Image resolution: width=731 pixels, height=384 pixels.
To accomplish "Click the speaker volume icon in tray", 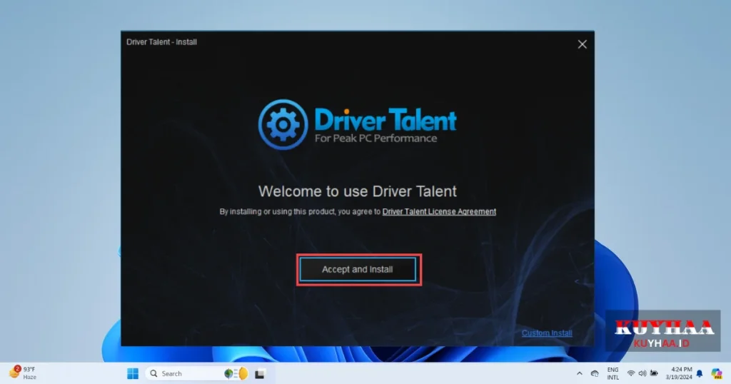I will point(642,373).
